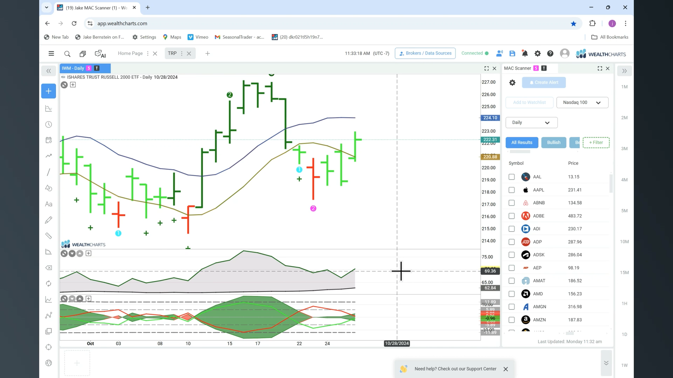Screen dimensions: 673x378
Task: Select the eraser delete-drawings tool
Action: tap(49, 268)
